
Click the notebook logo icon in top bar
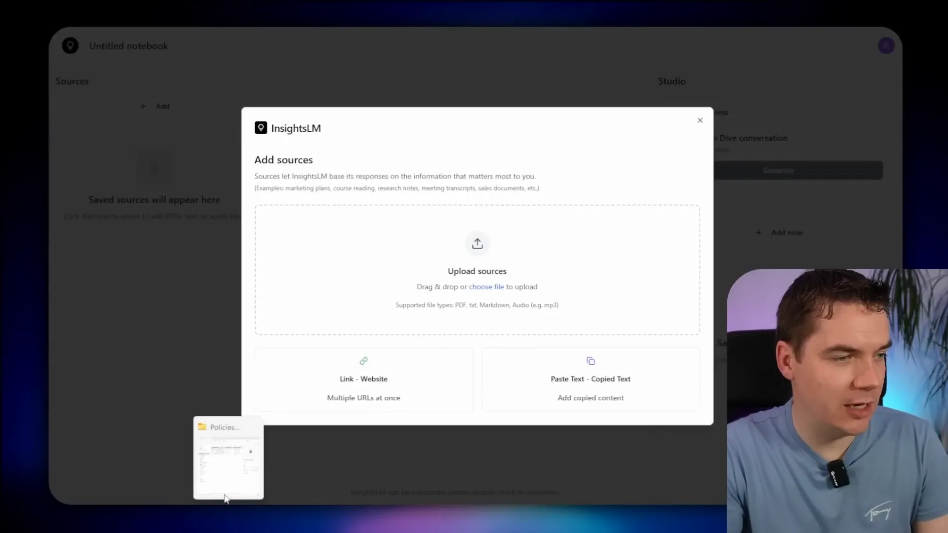pyautogui.click(x=70, y=45)
